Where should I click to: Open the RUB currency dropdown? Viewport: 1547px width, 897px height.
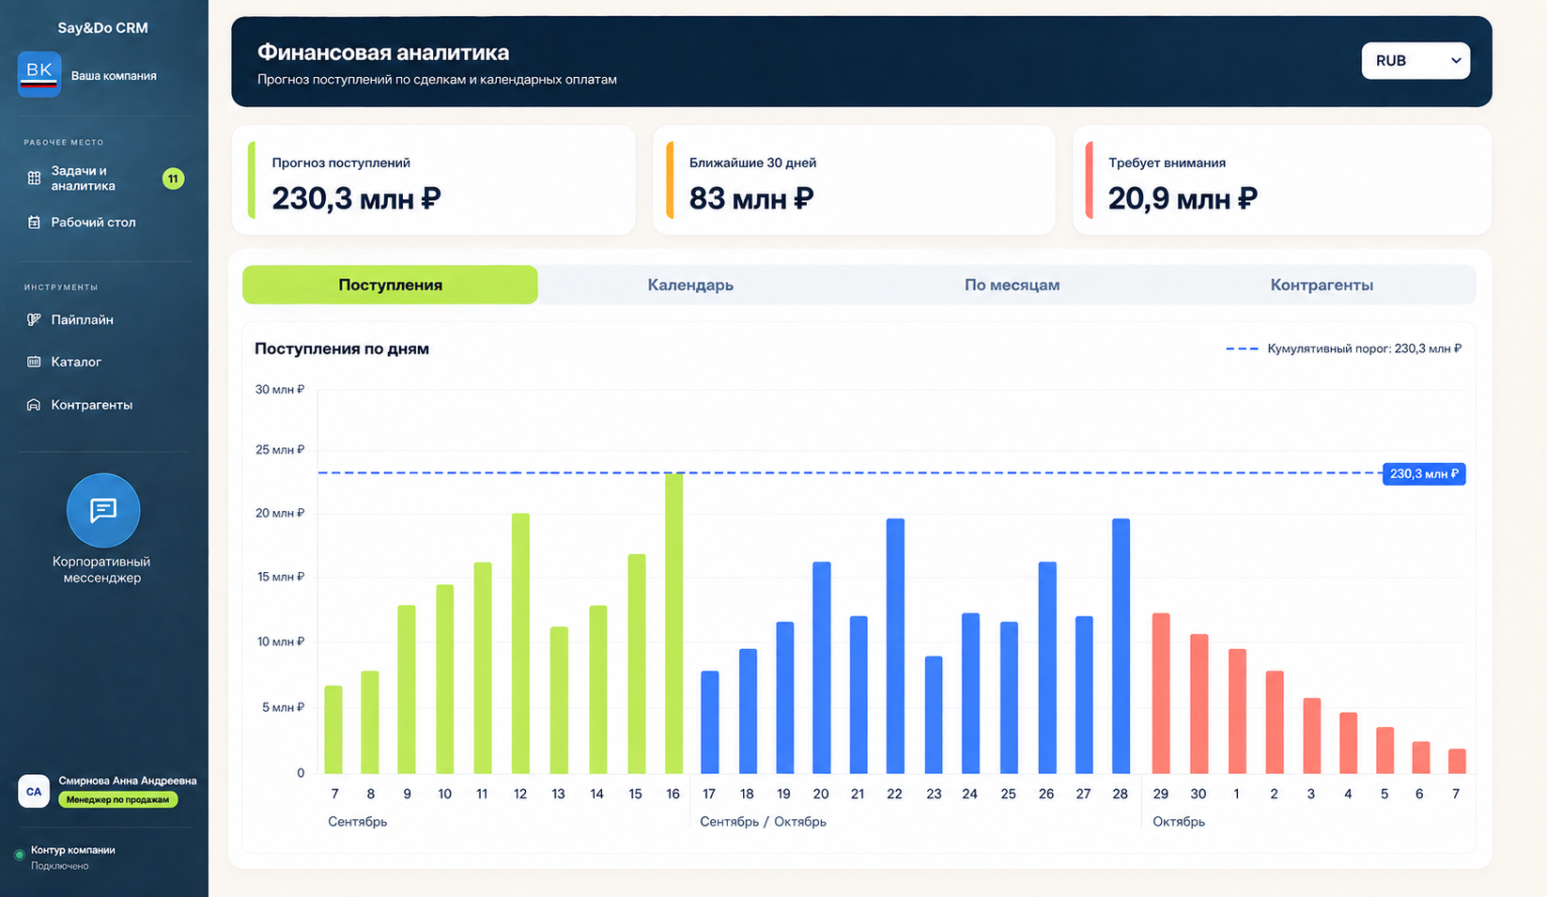(1416, 61)
